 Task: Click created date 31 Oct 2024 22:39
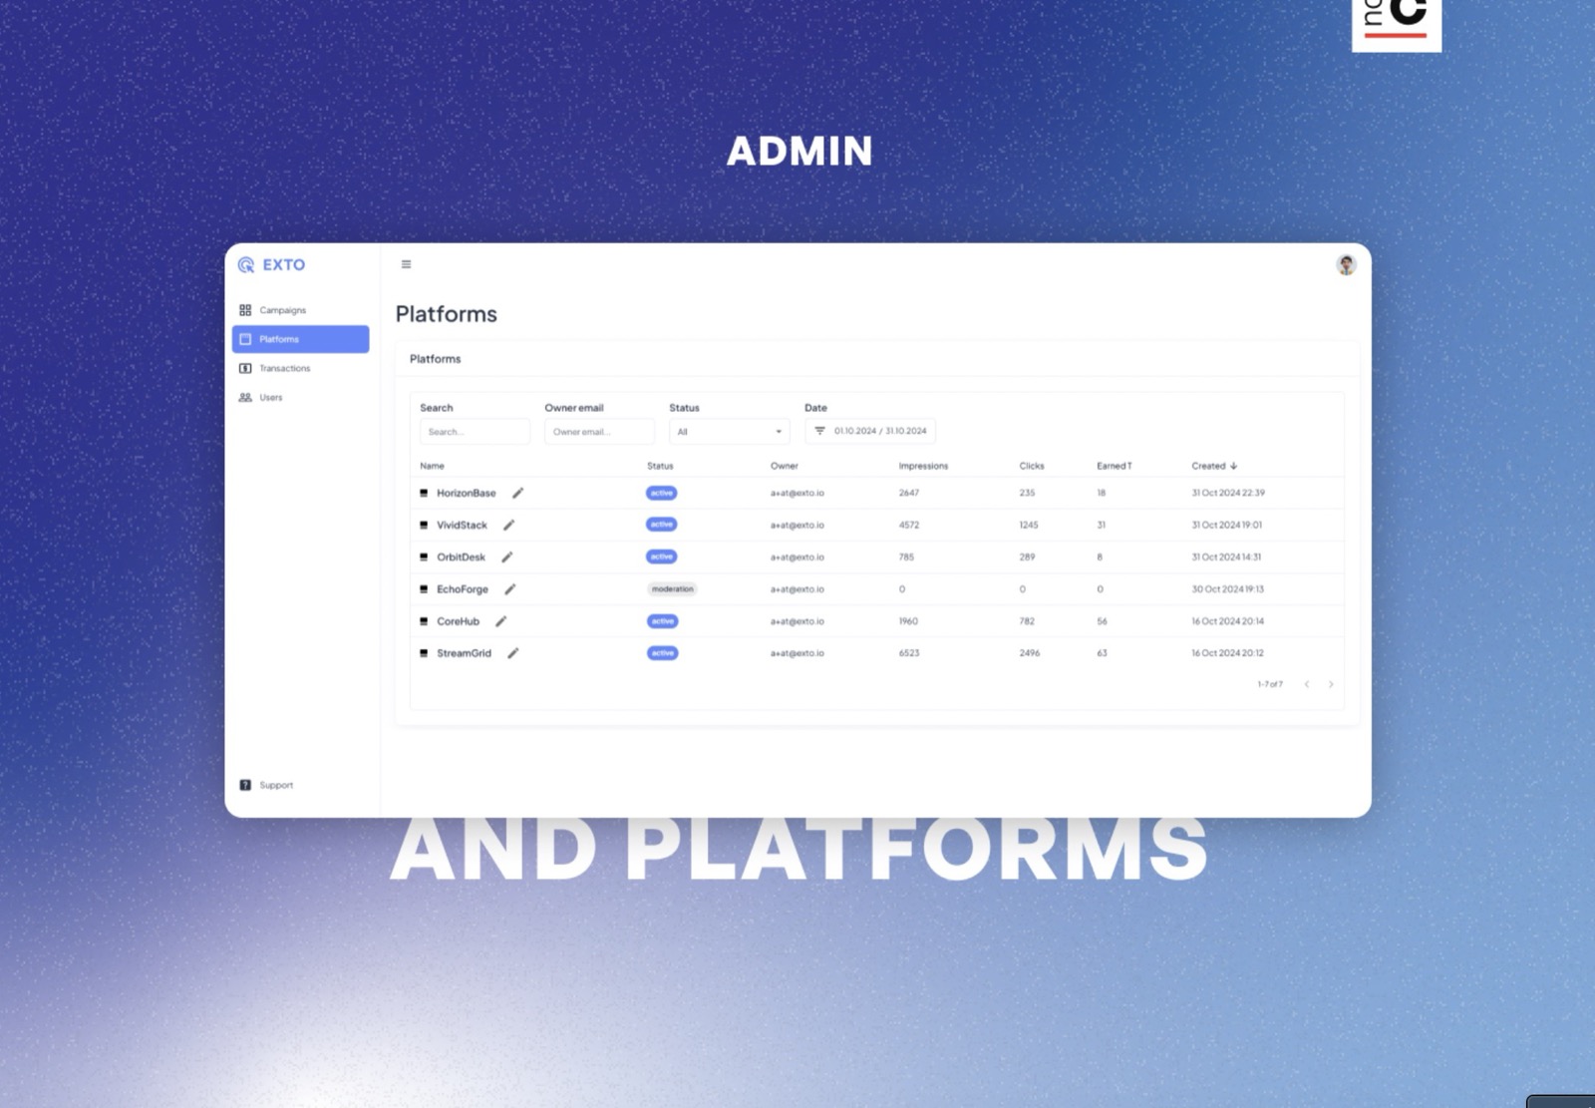[x=1228, y=493]
